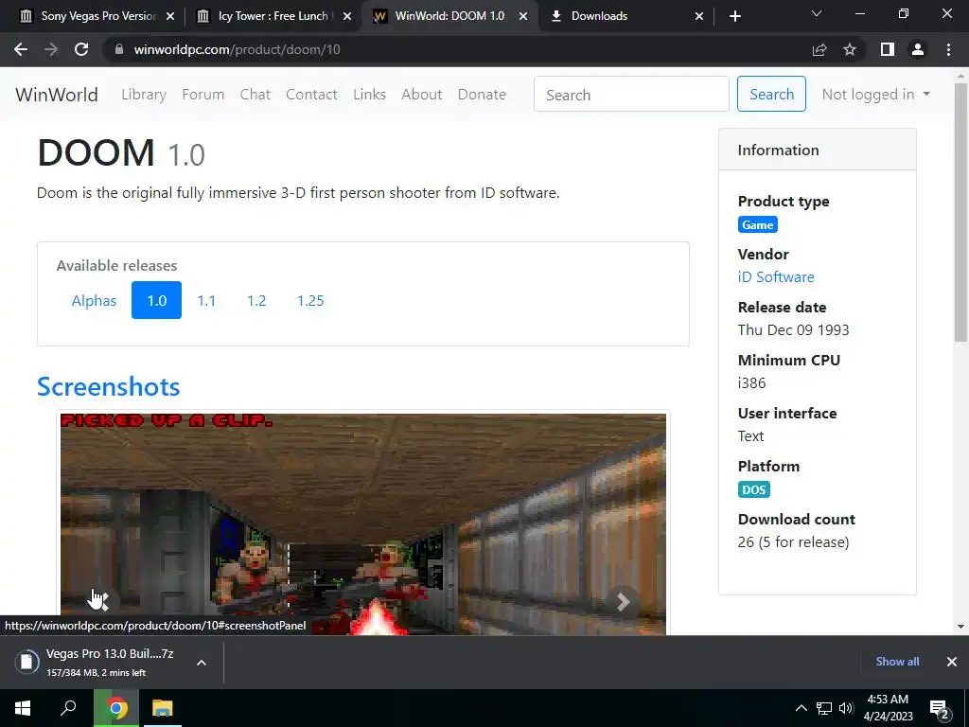Advance screenshot carousel with next arrow
Viewport: 969px width, 727px height.
[623, 601]
